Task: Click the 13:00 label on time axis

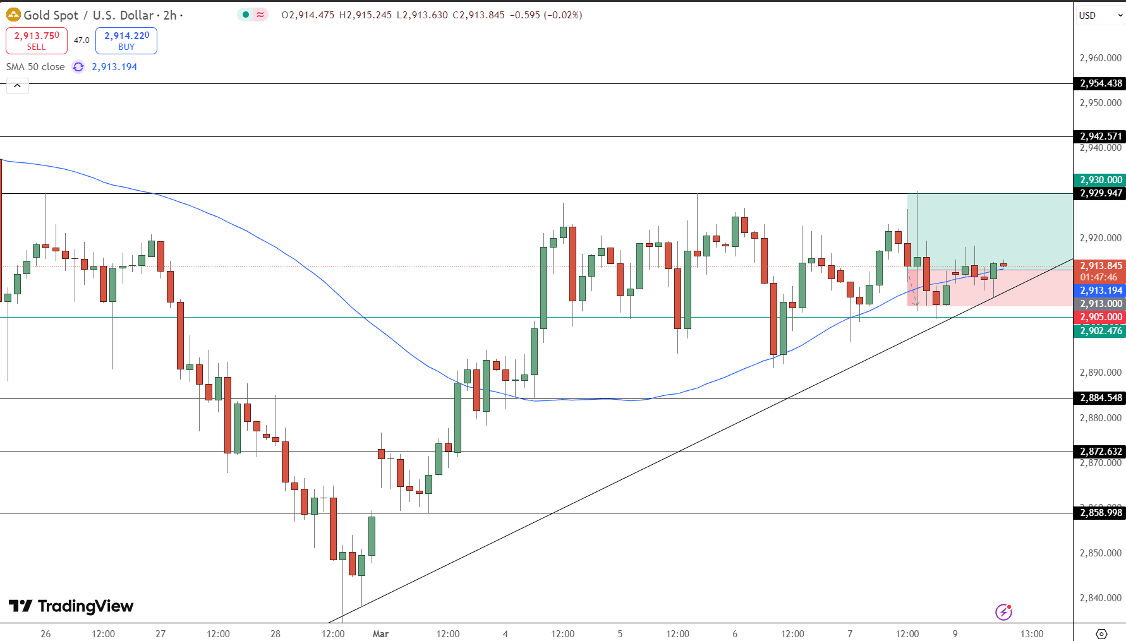Action: 1032,633
